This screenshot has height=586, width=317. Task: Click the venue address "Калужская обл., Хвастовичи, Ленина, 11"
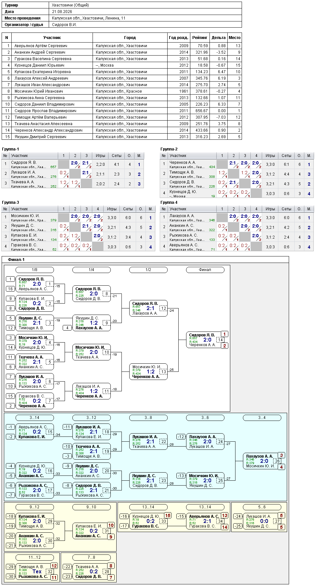pyautogui.click(x=89, y=18)
